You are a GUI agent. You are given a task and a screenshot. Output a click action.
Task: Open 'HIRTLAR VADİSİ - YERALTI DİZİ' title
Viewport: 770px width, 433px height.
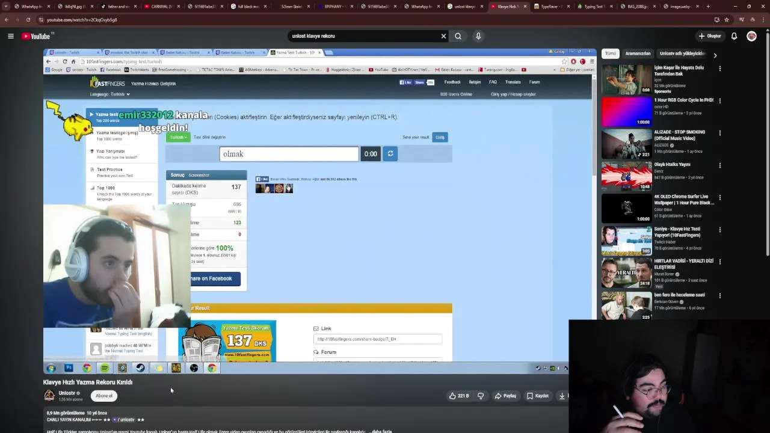coord(684,264)
